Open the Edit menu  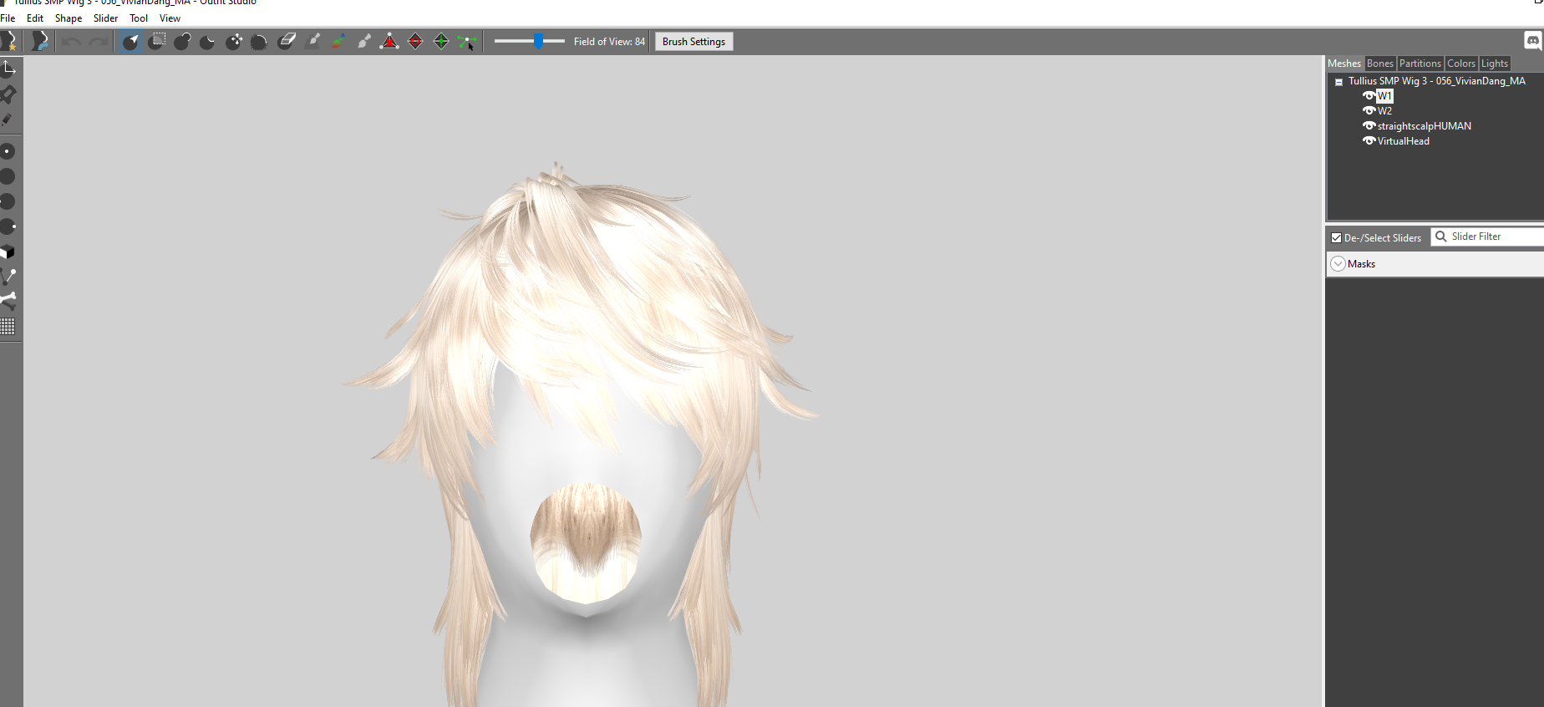tap(35, 18)
